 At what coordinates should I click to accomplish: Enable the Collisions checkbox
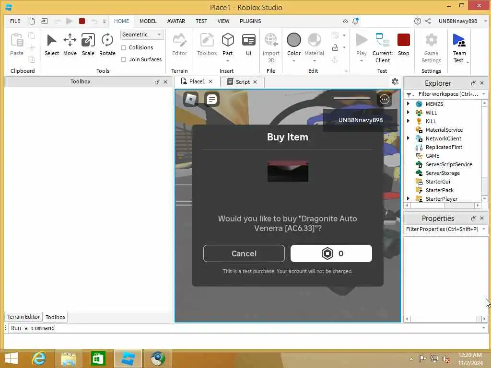tap(124, 47)
